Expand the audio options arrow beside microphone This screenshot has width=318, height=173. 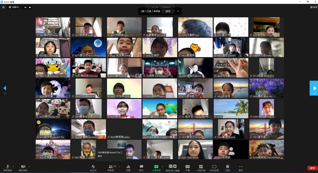pos(13,166)
